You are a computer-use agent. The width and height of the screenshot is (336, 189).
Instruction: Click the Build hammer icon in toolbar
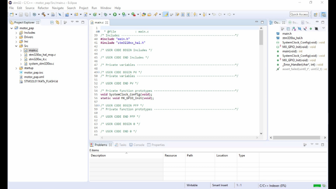tap(43, 14)
